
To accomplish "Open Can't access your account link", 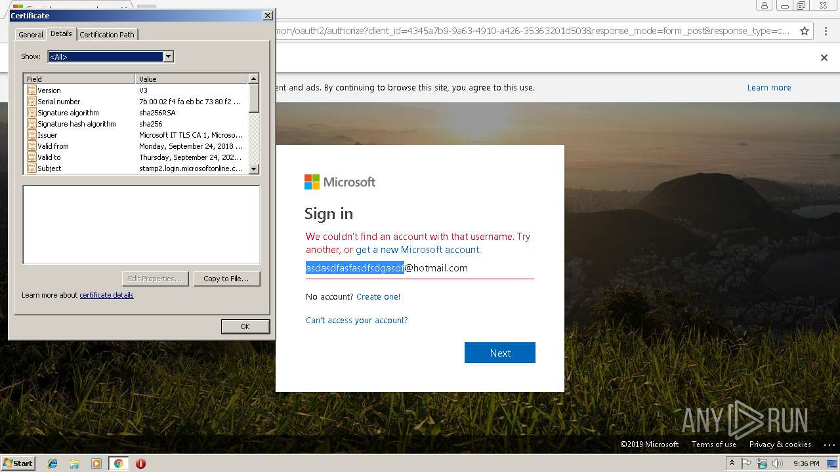I will [x=357, y=321].
